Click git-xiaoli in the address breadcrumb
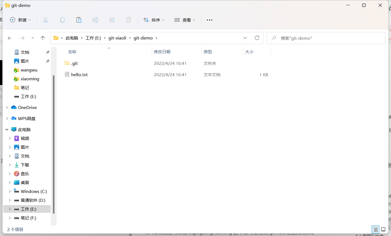Viewport: 391px width, 236px height. coord(117,38)
